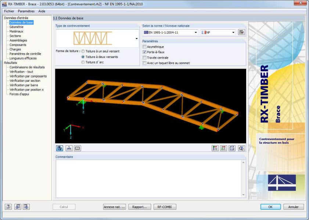Click the bracing type truss preview
The image size is (309, 220).
[93, 38]
